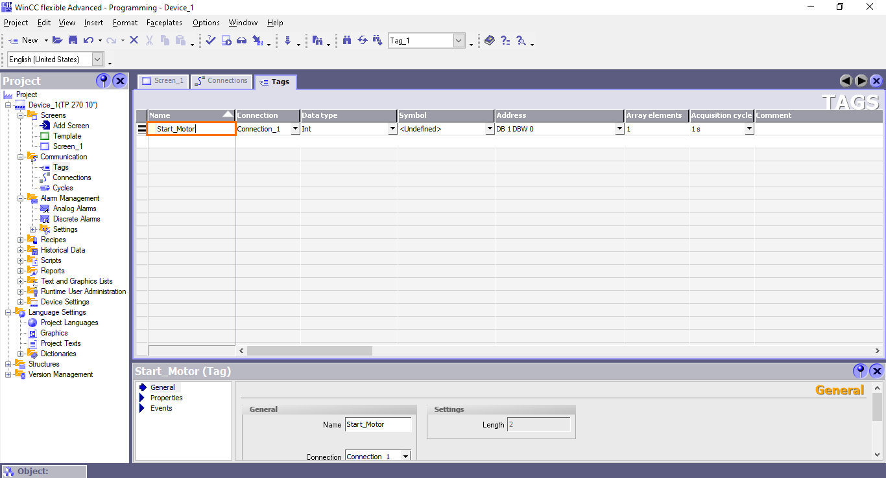886x478 pixels.
Task: Select Events in the tag property panel
Action: tap(162, 408)
